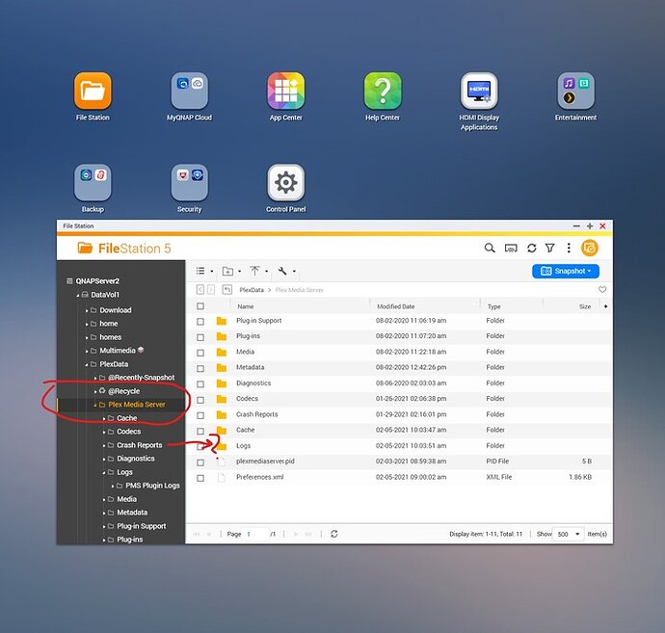Check the Plug-ins folder row checkbox
The width and height of the screenshot is (665, 633).
[200, 337]
